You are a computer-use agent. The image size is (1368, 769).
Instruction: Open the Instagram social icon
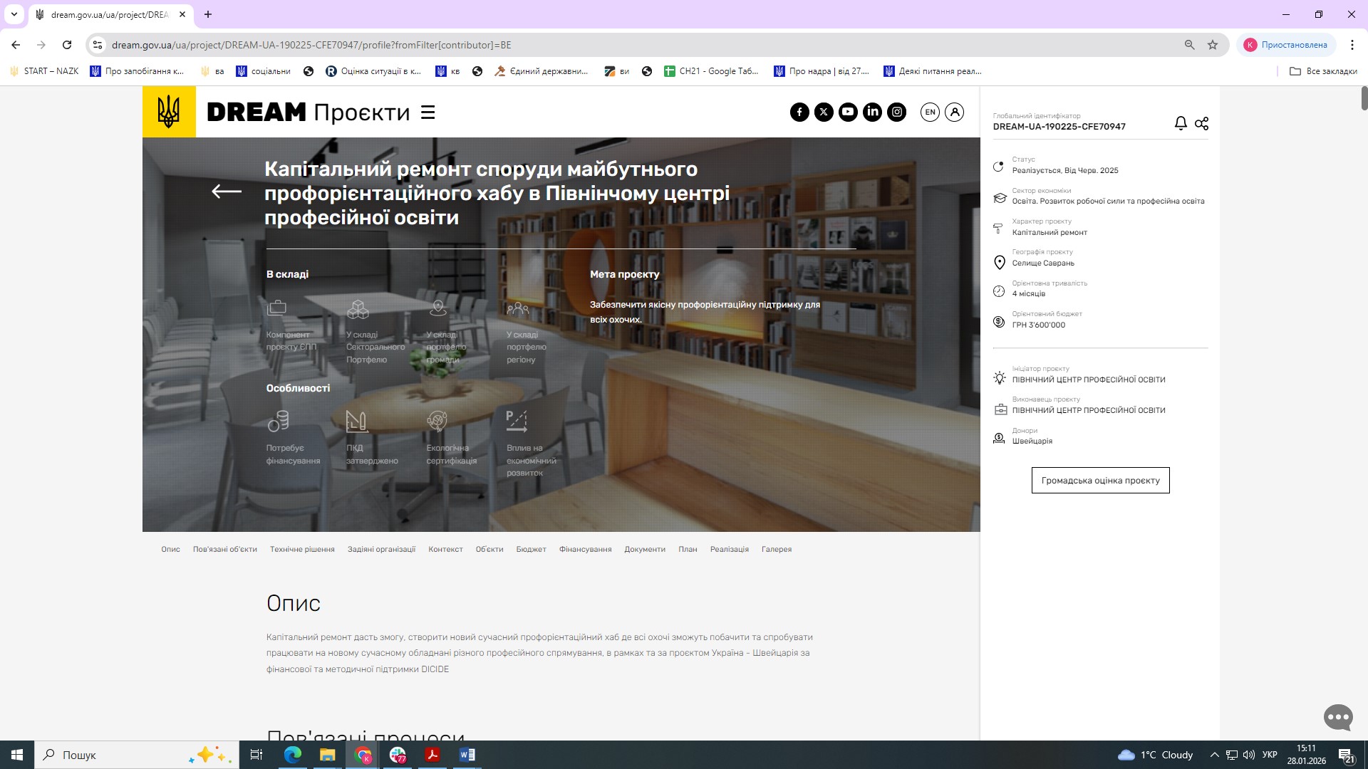click(897, 112)
